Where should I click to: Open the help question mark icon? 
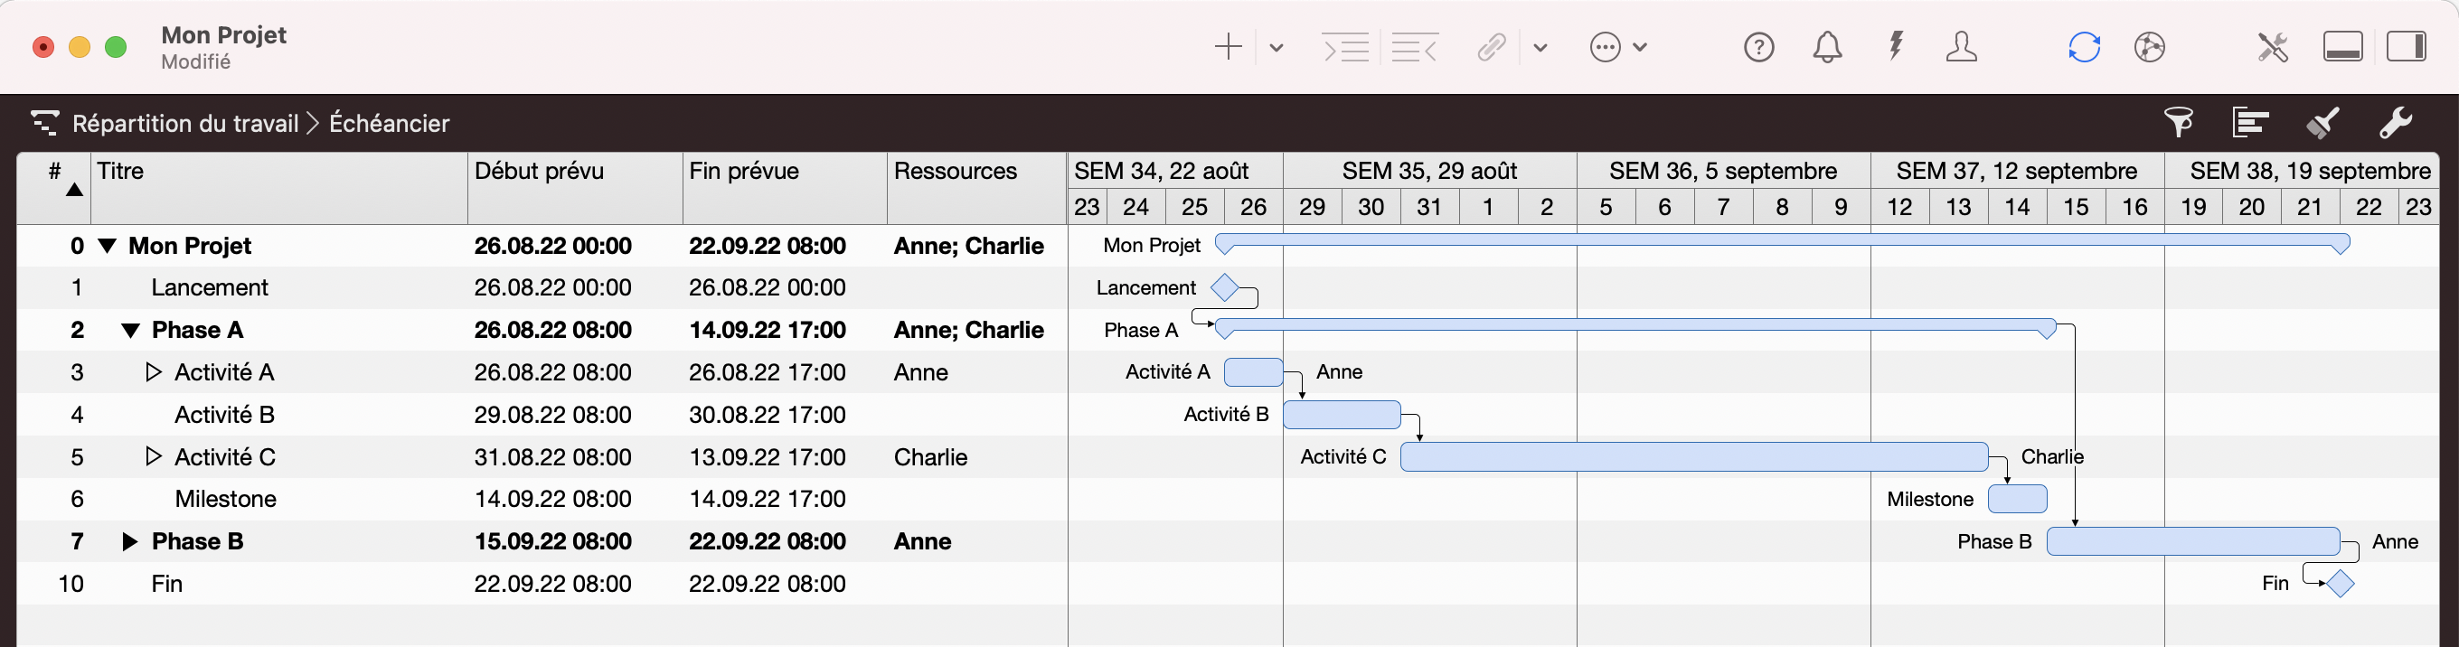[x=1758, y=47]
